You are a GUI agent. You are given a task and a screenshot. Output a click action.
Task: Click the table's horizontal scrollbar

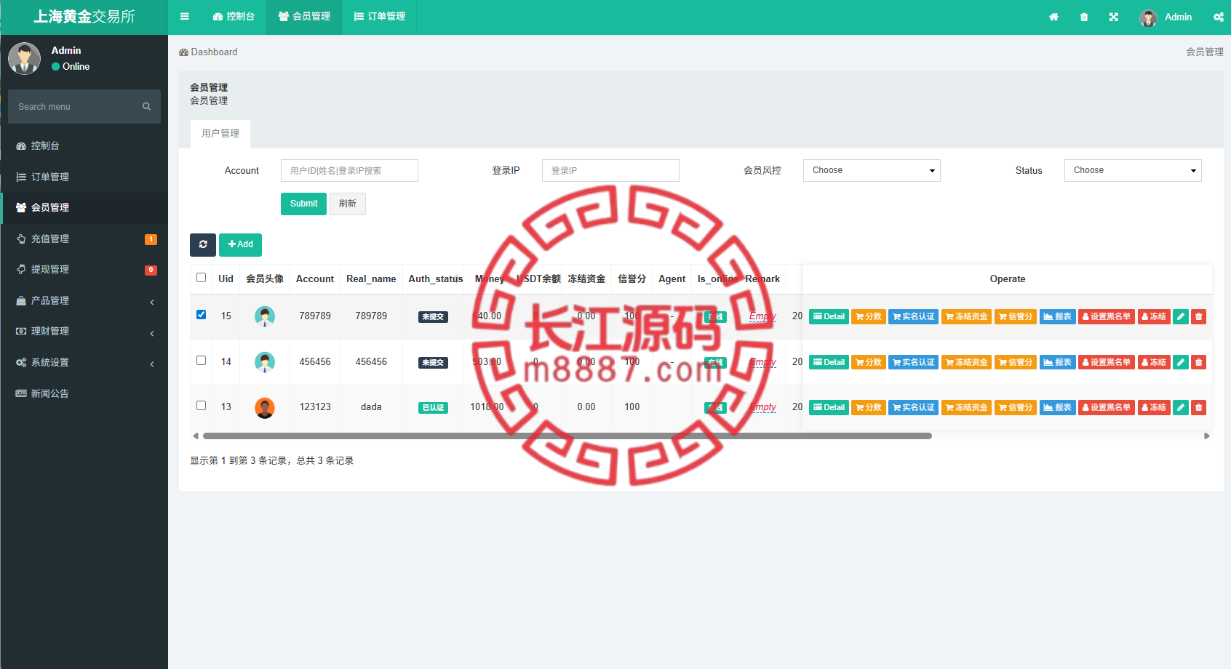click(x=567, y=436)
